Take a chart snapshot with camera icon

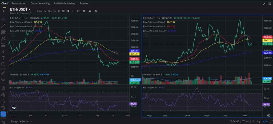point(90,11)
